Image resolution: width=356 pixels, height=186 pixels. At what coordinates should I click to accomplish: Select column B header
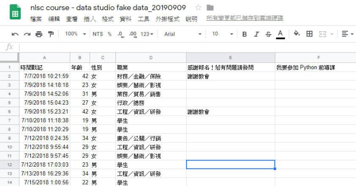[80, 58]
